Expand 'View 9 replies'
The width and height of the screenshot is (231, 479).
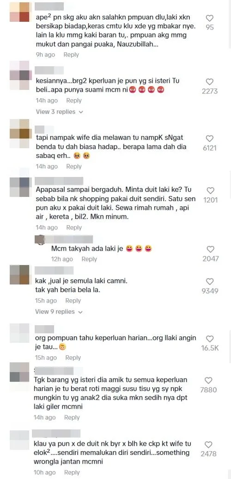click(x=59, y=312)
